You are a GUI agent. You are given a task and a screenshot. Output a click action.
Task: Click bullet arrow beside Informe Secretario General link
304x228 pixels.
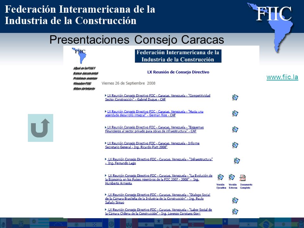pyautogui.click(x=106, y=143)
